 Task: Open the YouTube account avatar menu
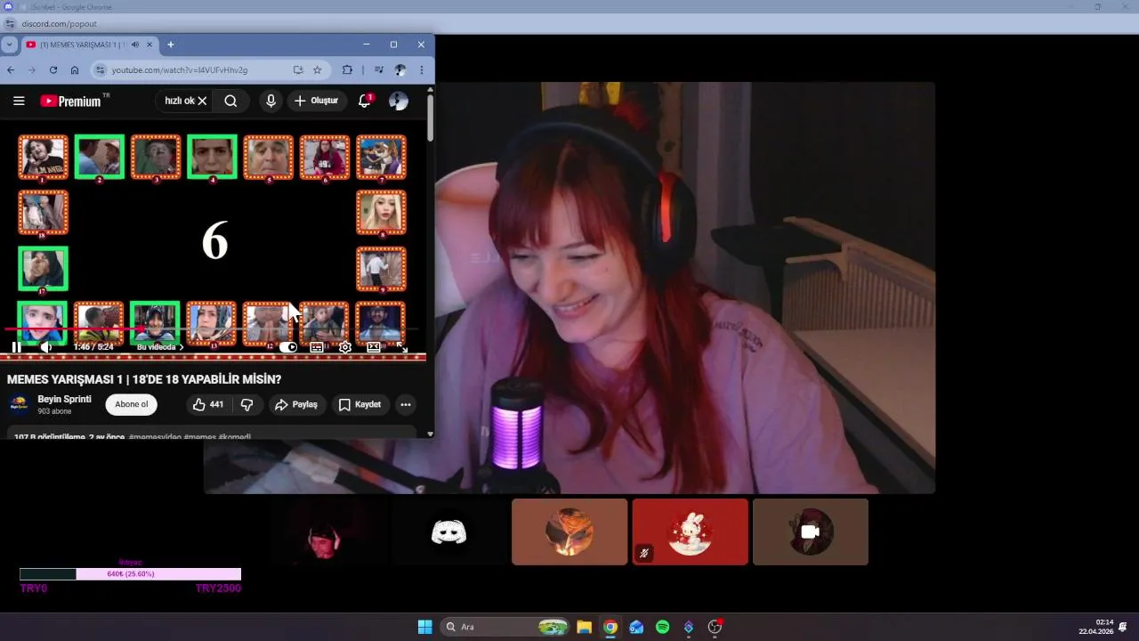tap(399, 101)
